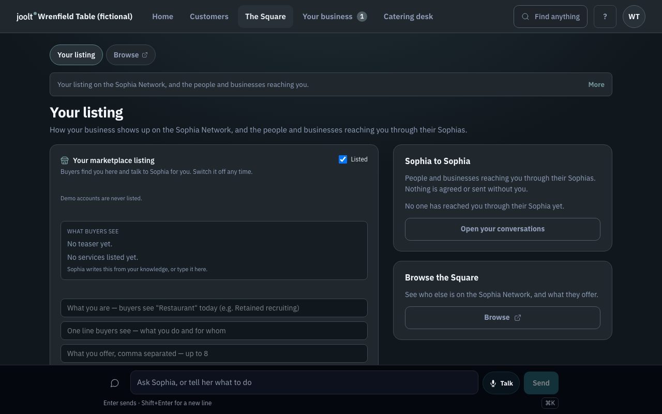Click the Sophia to Sophia heading
The image size is (662, 414).
pyautogui.click(x=438, y=161)
